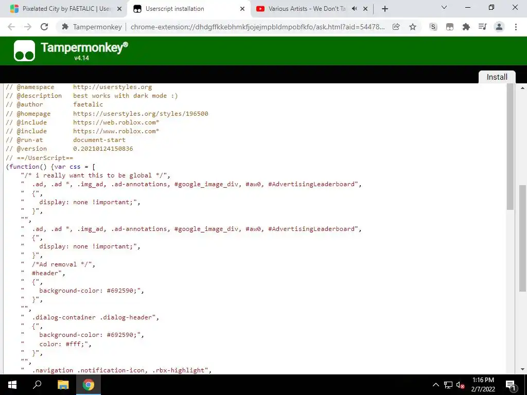Click the version value 0.20210124150836
This screenshot has height=395, width=527.
click(x=103, y=149)
